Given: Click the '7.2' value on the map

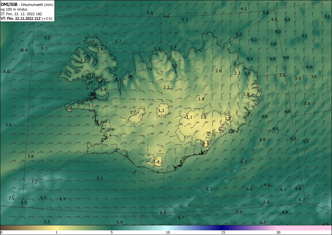Looking at the screenshot, I should click(34, 182).
